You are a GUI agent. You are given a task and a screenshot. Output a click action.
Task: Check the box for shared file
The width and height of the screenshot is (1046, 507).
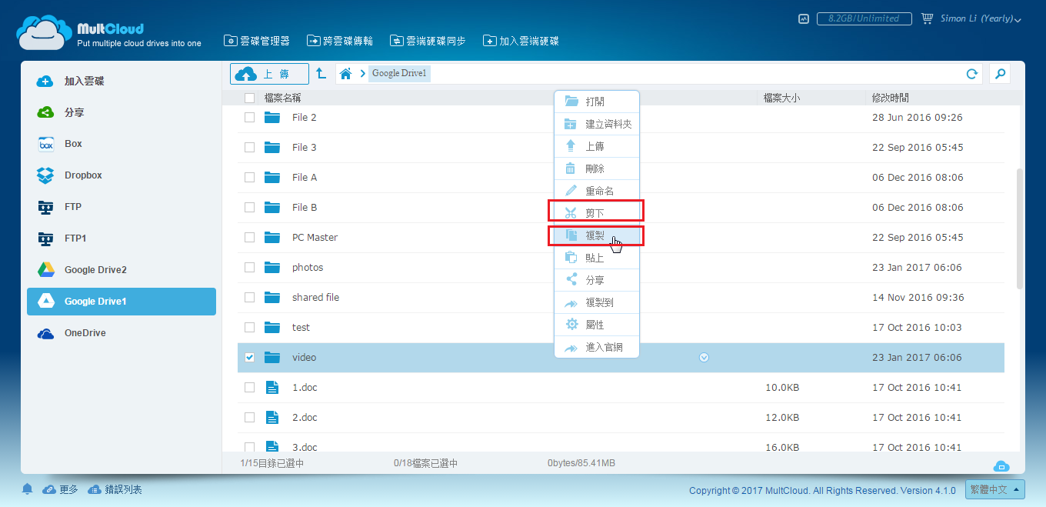tap(249, 297)
